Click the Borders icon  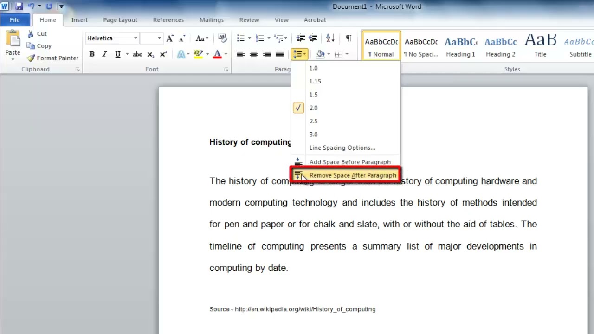[339, 54]
